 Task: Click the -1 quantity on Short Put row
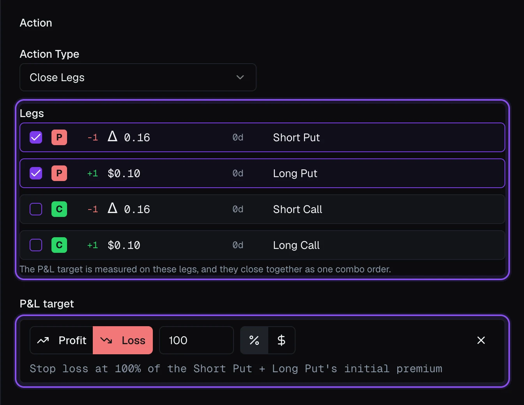[92, 137]
